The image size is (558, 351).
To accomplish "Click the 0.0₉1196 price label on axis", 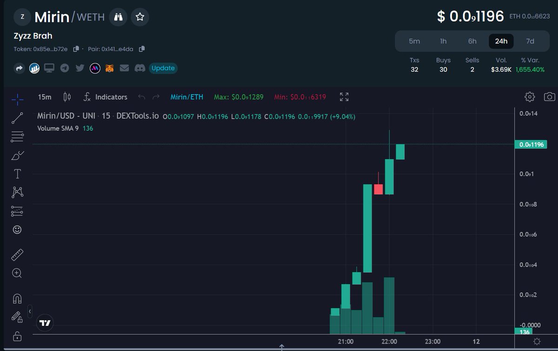I will click(x=531, y=144).
